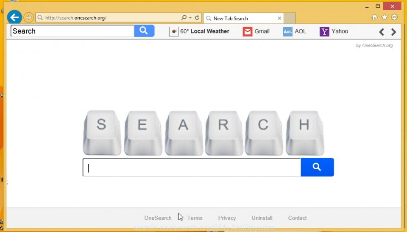Expand the address bar search dropdown arrow

point(190,18)
